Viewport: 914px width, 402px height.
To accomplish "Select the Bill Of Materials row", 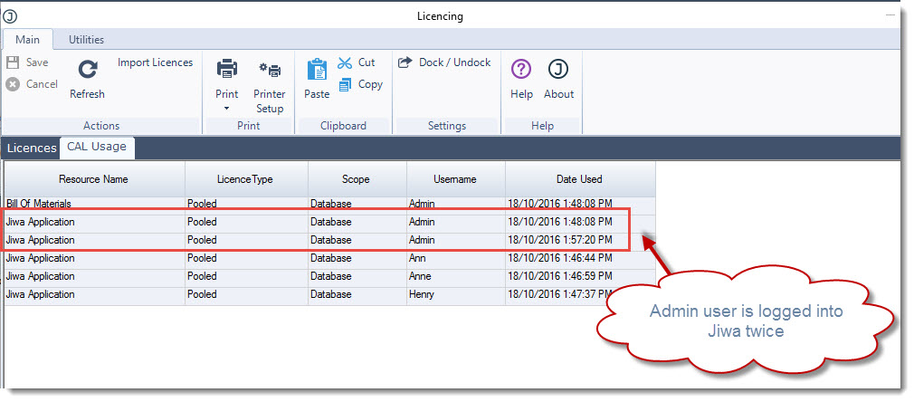I will point(330,205).
